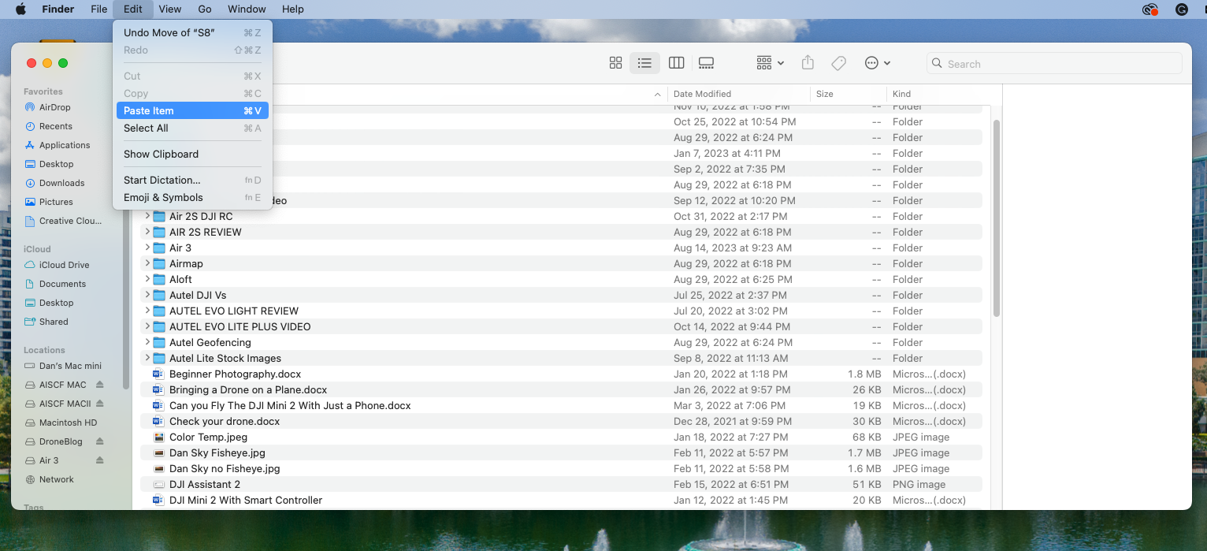The width and height of the screenshot is (1207, 551).
Task: Expand the Air 3 folder
Action: click(x=147, y=248)
